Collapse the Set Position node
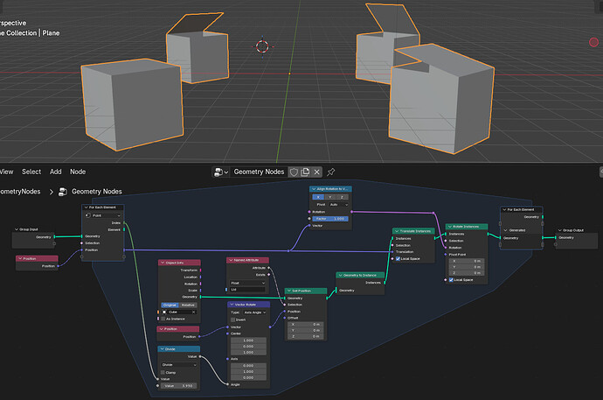603x400 pixels. (288, 291)
